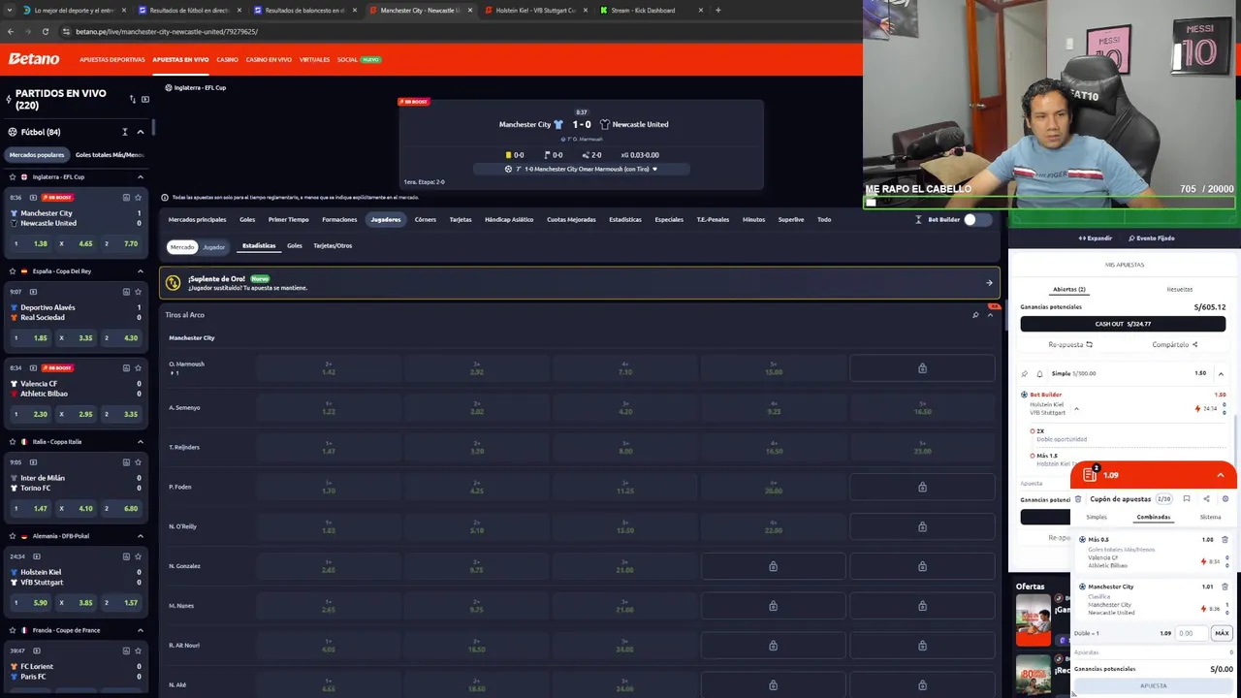Collapse España - Copa Del Rey league section
The width and height of the screenshot is (1241, 698).
point(140,271)
